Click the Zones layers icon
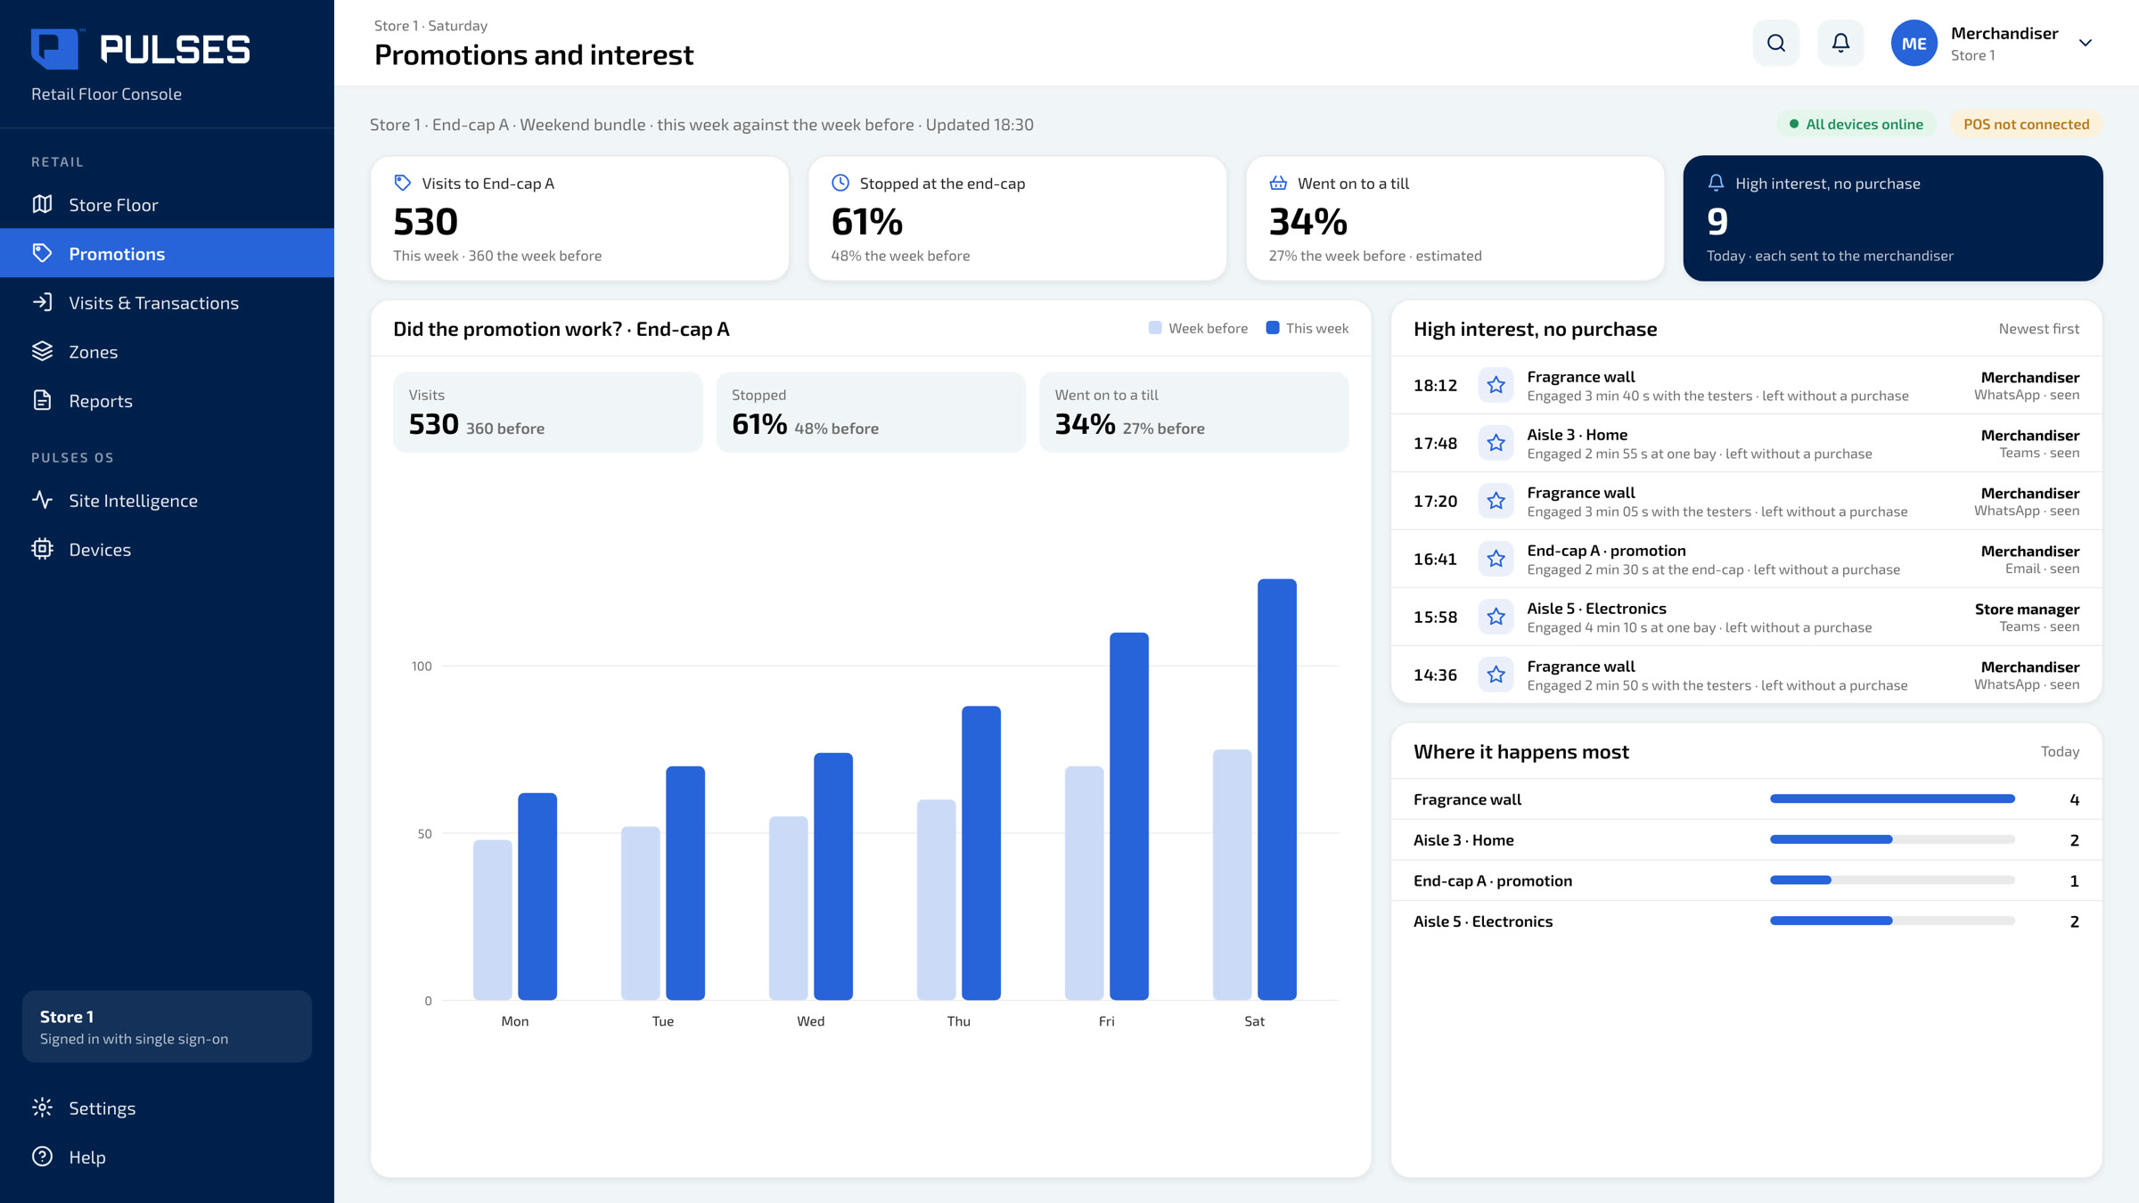This screenshot has width=2139, height=1203. (42, 351)
